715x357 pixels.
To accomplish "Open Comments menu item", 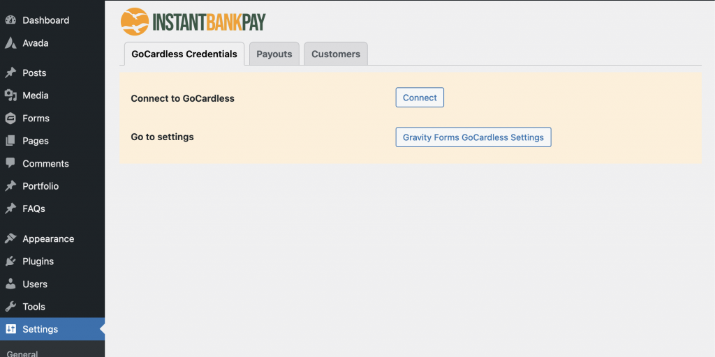I will tap(52, 163).
